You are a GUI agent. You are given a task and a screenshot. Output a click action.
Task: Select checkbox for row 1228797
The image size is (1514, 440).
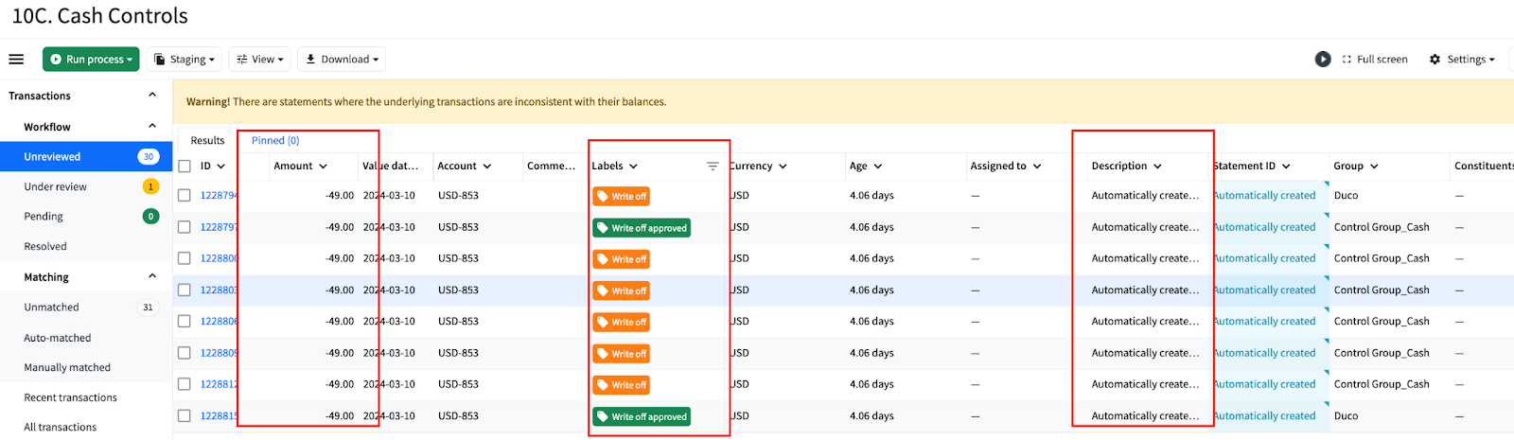(185, 227)
